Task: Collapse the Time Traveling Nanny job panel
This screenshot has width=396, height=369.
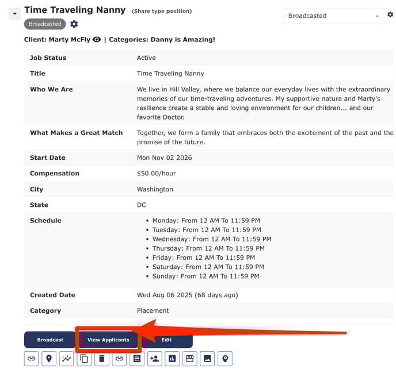Action: [x=15, y=13]
